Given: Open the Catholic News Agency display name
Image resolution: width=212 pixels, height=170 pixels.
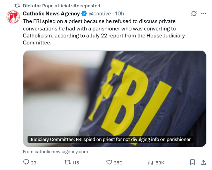Looking at the screenshot, I should [51, 14].
